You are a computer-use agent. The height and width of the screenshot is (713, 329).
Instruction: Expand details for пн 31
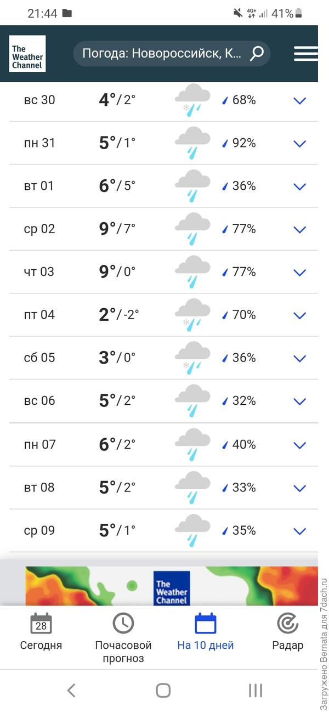(x=299, y=144)
